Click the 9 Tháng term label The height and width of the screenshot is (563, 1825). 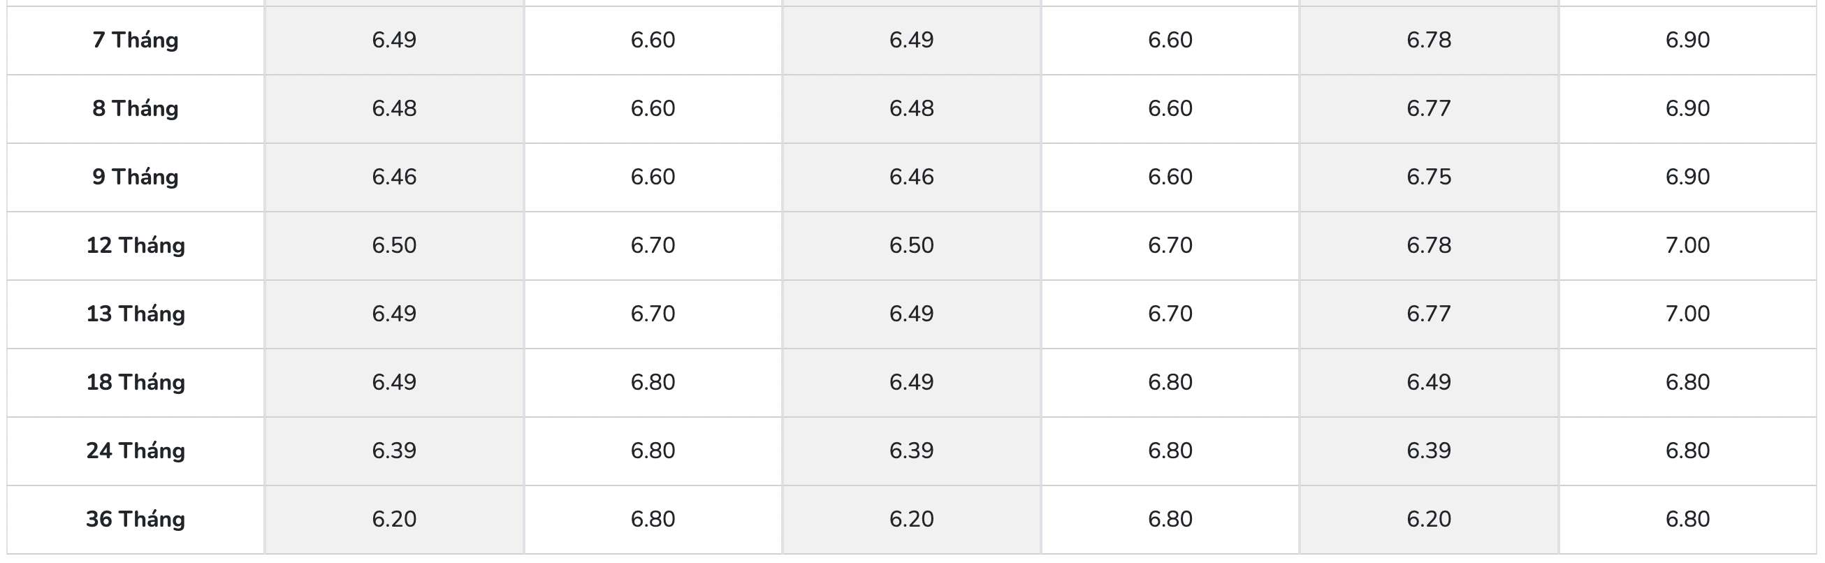point(136,177)
